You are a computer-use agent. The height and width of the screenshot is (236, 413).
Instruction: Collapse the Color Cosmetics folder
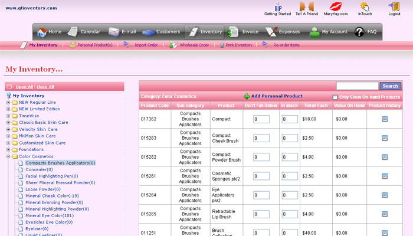(x=8, y=156)
